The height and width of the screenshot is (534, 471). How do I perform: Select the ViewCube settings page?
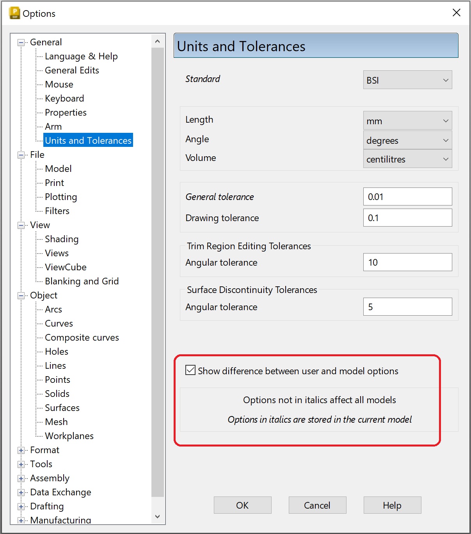(x=65, y=267)
